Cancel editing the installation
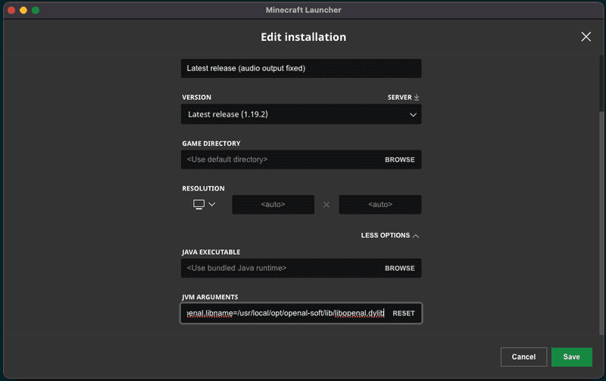Image resolution: width=606 pixels, height=381 pixels. pyautogui.click(x=523, y=357)
